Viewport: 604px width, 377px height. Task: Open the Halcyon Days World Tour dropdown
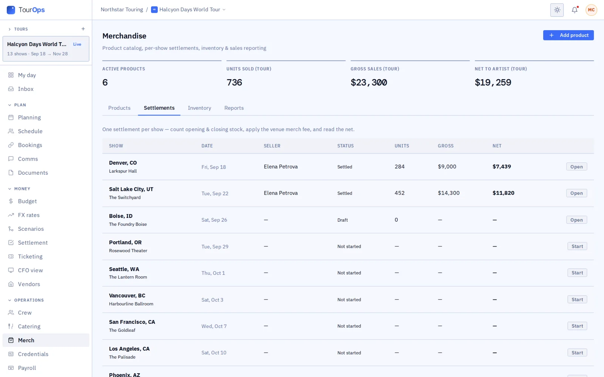click(188, 10)
